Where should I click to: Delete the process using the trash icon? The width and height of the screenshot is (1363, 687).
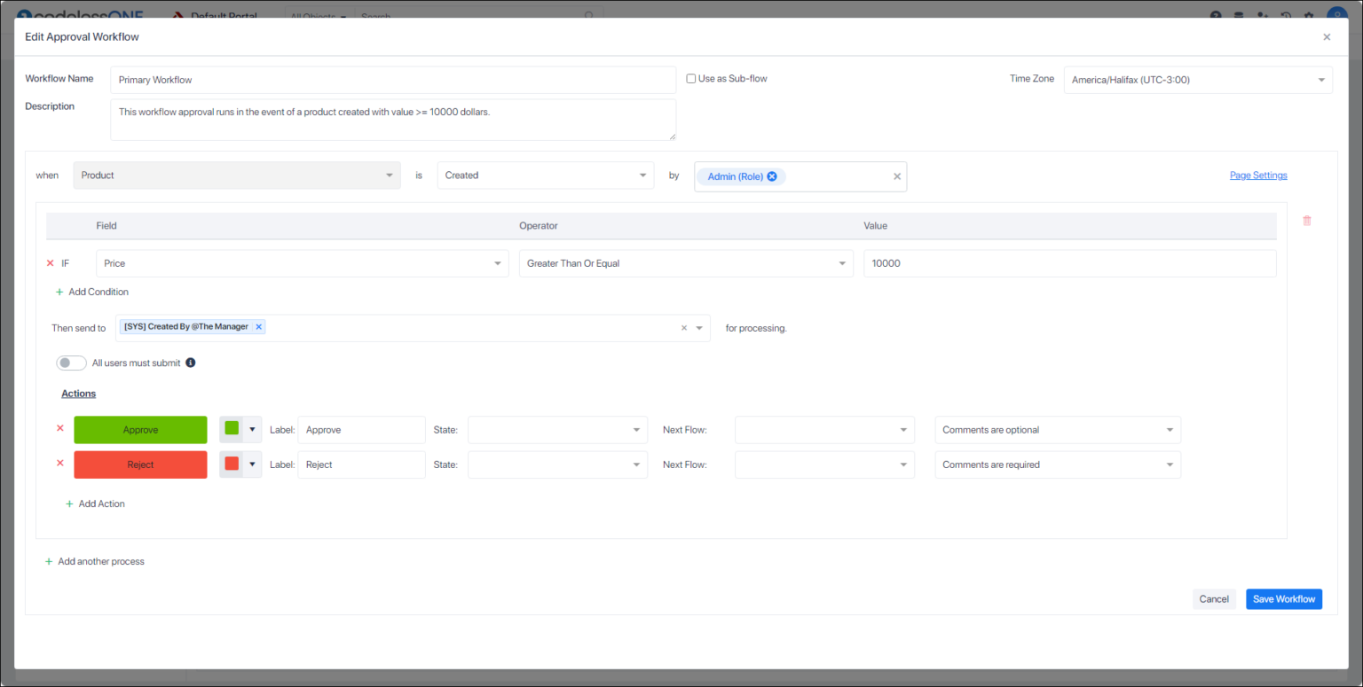click(1307, 221)
